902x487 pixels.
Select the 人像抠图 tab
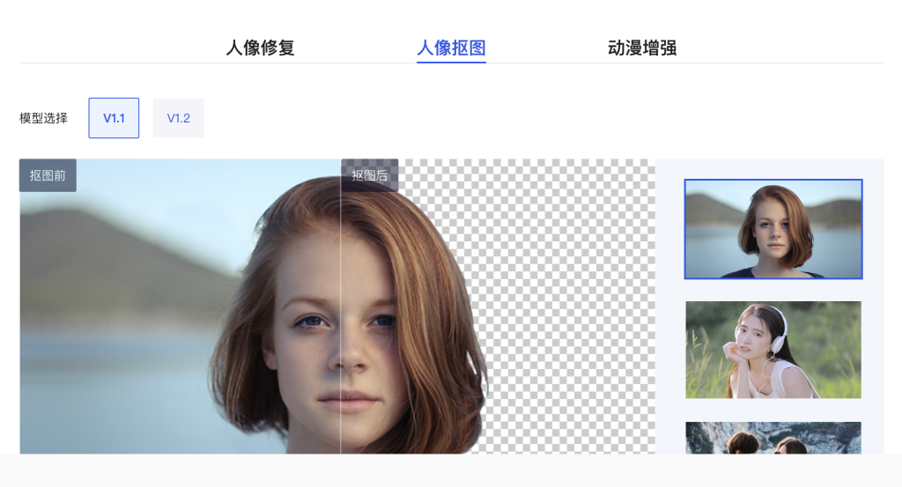tap(451, 48)
